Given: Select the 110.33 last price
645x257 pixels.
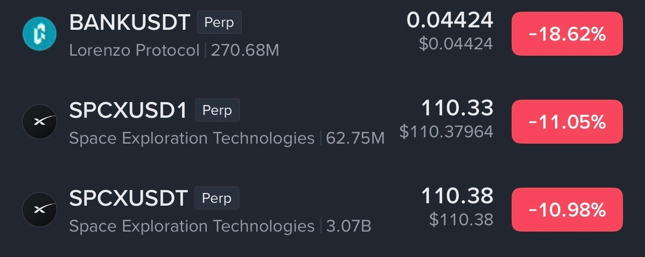Looking at the screenshot, I should [x=457, y=108].
